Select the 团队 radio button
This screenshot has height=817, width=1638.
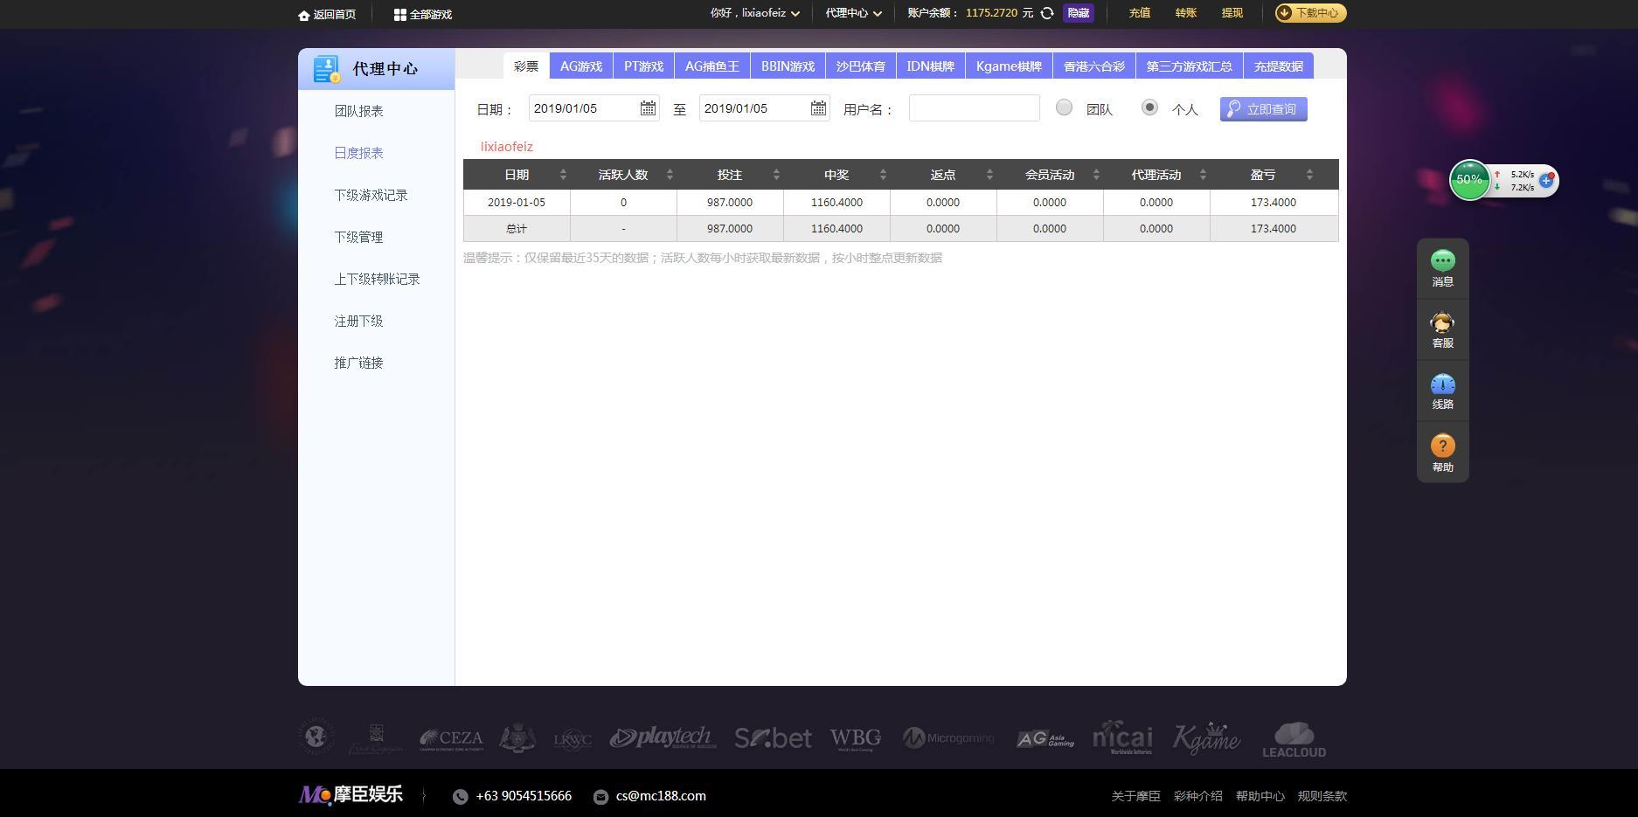1064,107
